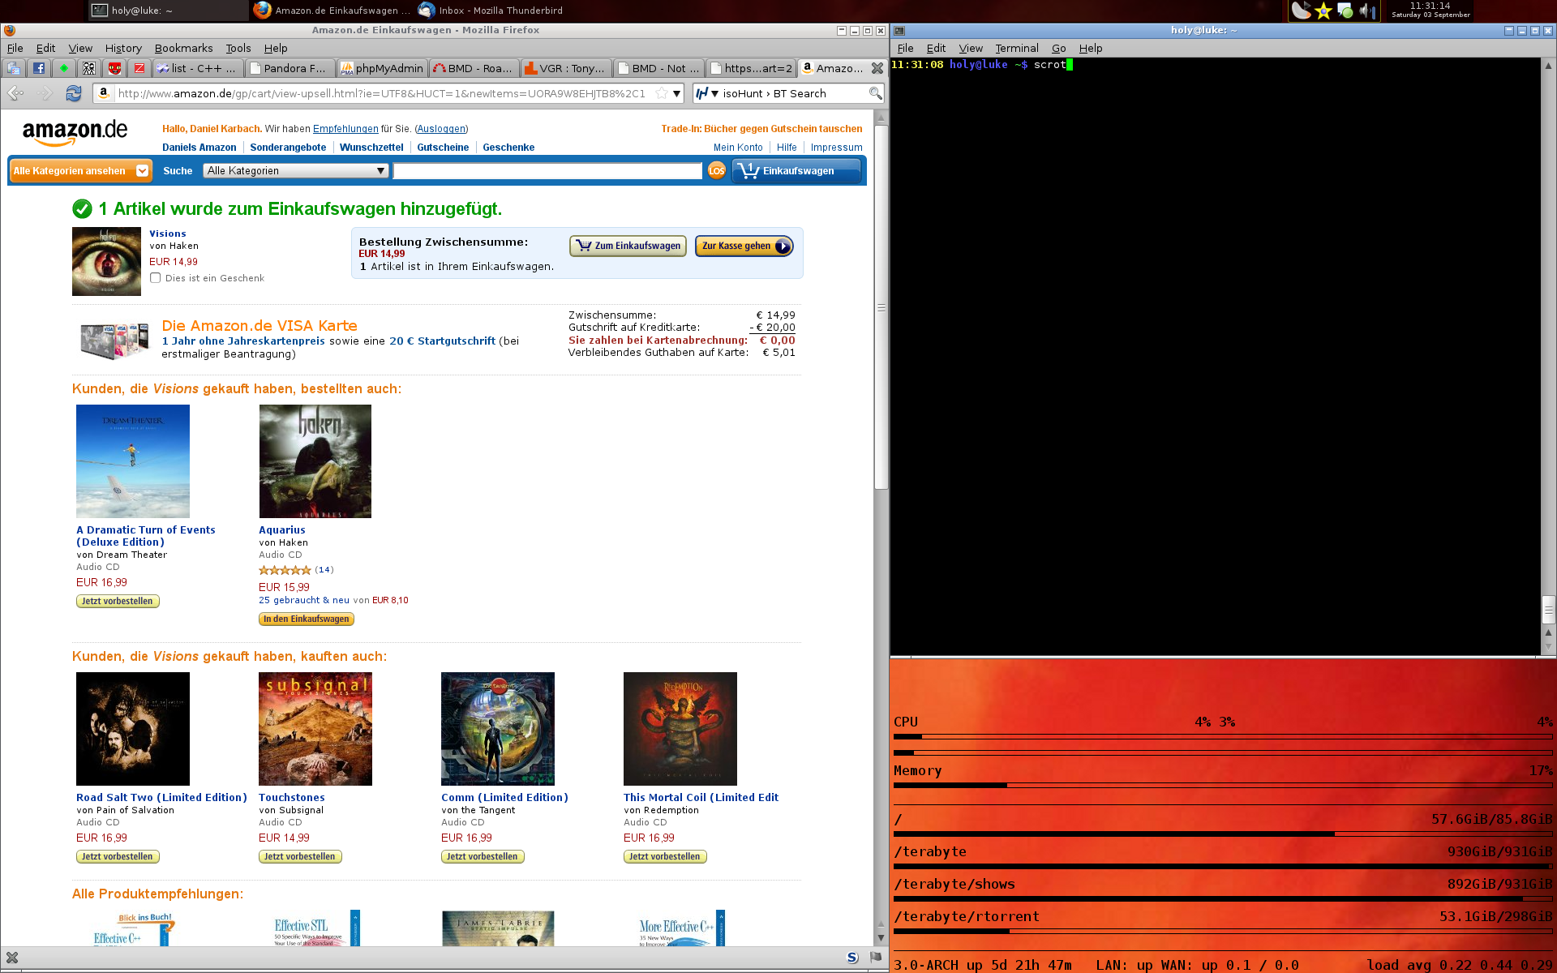Viewport: 1557px width, 973px height.
Task: Open the File menu in Firefox
Action: [15, 49]
